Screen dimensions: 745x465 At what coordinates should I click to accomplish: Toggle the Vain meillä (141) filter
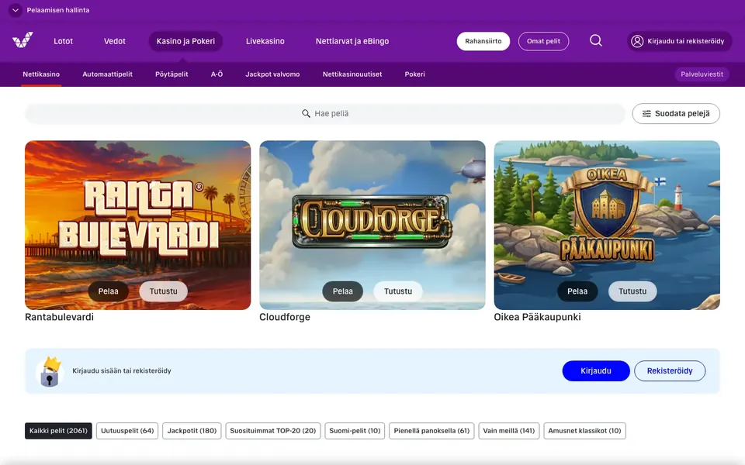point(509,431)
